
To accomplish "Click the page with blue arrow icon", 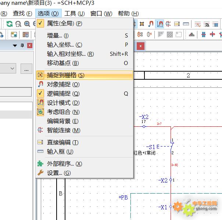I will [1, 35].
